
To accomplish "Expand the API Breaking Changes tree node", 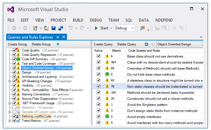I will (x=9, y=81).
